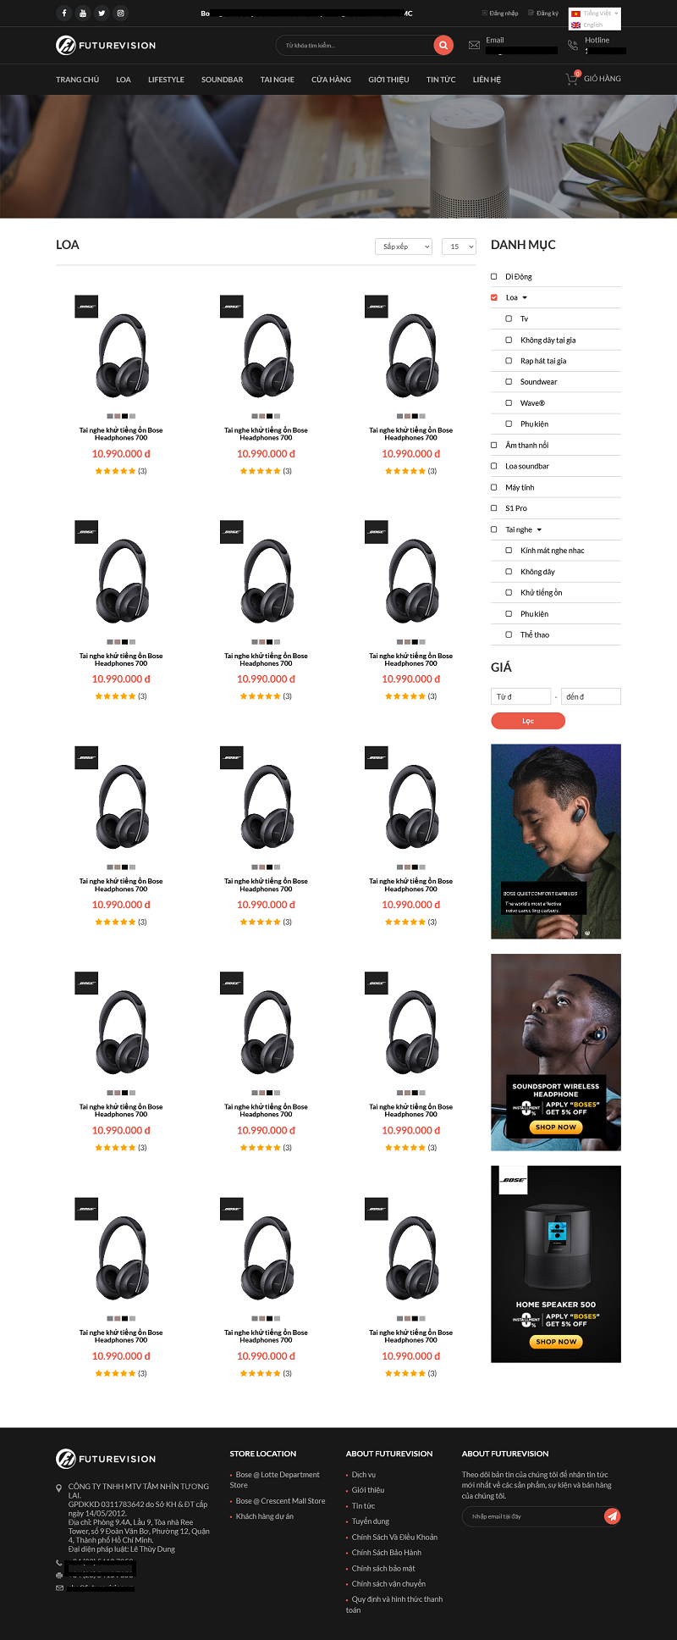Click the red search magnifier button

pyautogui.click(x=443, y=45)
